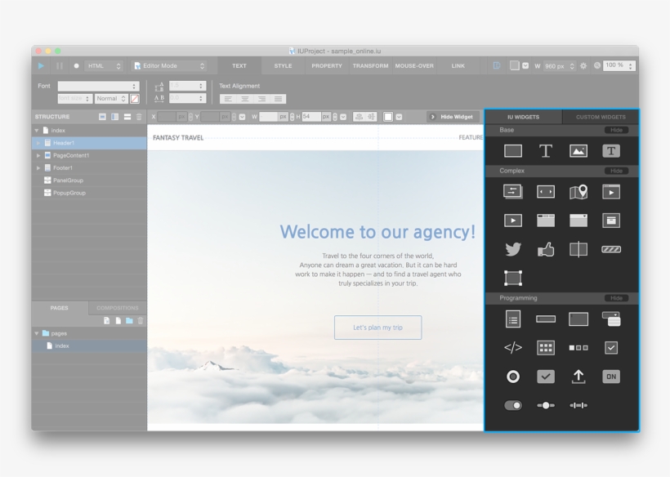This screenshot has height=477, width=670.
Task: Select the ON switch widget in Programming
Action: click(x=610, y=377)
